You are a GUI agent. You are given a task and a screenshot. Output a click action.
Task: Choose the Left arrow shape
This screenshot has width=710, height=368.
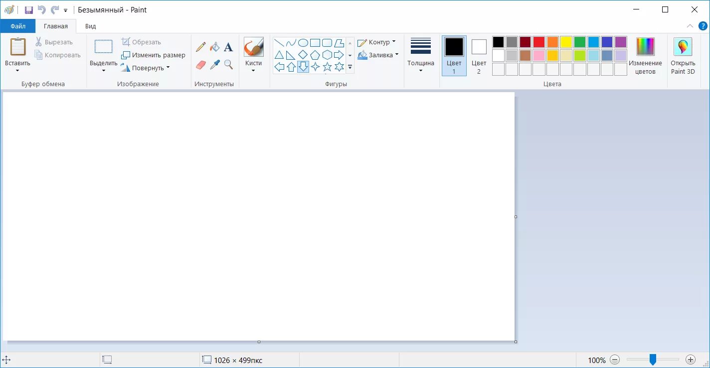click(279, 67)
